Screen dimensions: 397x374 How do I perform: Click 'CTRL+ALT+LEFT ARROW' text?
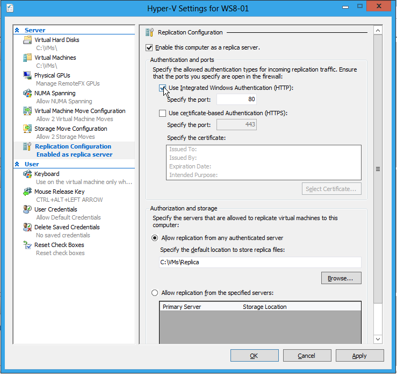tap(69, 200)
